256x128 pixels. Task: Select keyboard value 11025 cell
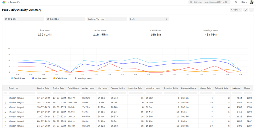[x=237, y=116]
